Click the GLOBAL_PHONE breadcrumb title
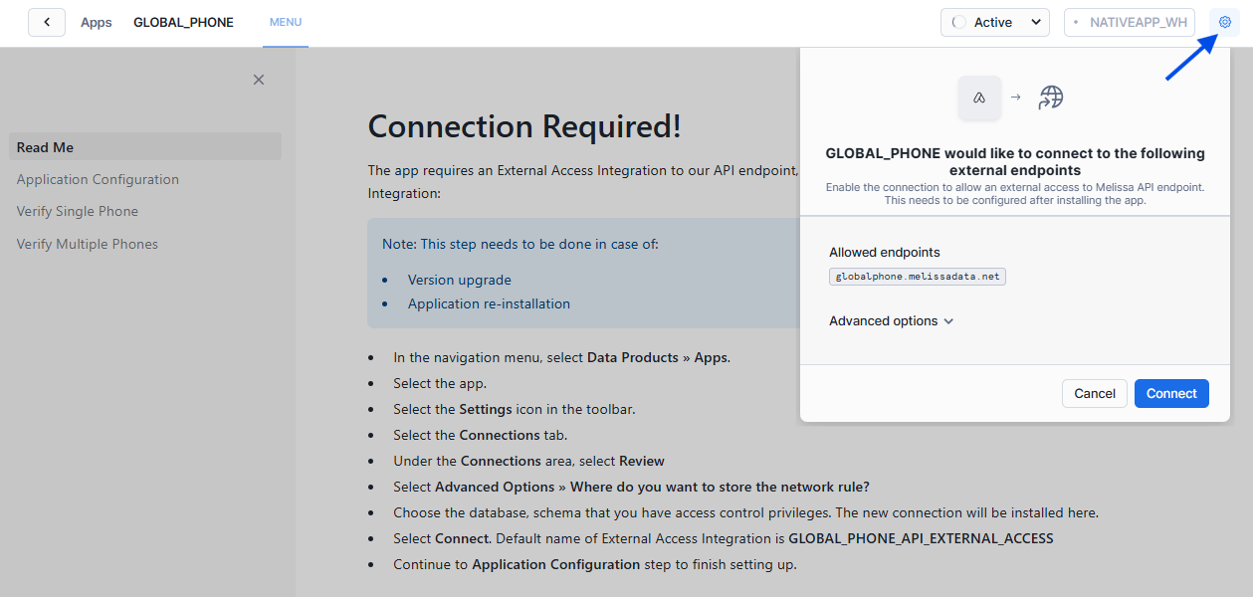The width and height of the screenshot is (1253, 597). click(x=183, y=22)
